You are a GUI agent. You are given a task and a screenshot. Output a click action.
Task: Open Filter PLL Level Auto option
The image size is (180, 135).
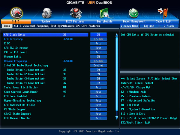pyautogui.click(x=98, y=52)
